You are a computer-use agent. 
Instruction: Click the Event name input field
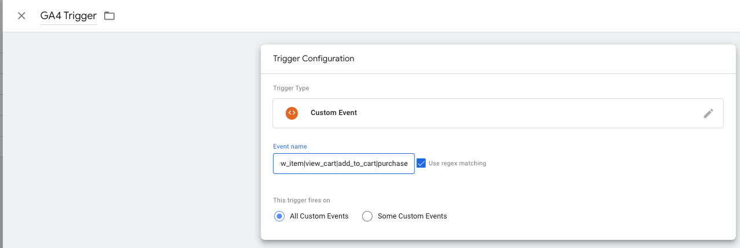pyautogui.click(x=344, y=164)
